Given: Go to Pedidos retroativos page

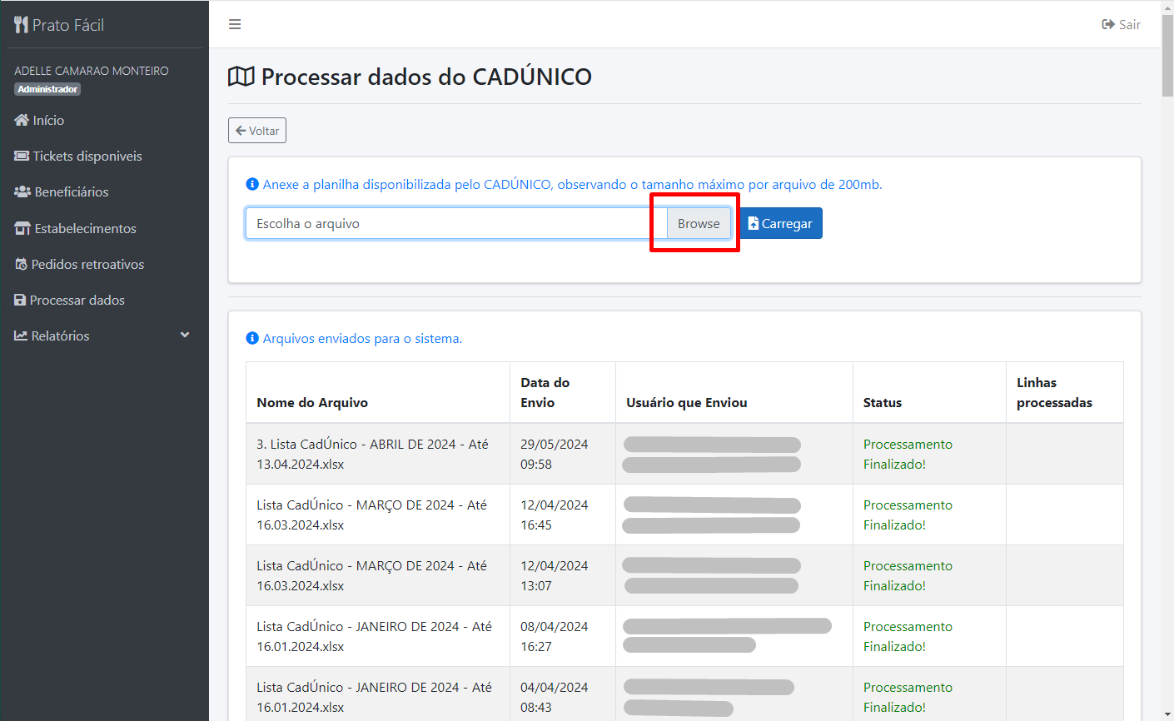Looking at the screenshot, I should point(87,265).
